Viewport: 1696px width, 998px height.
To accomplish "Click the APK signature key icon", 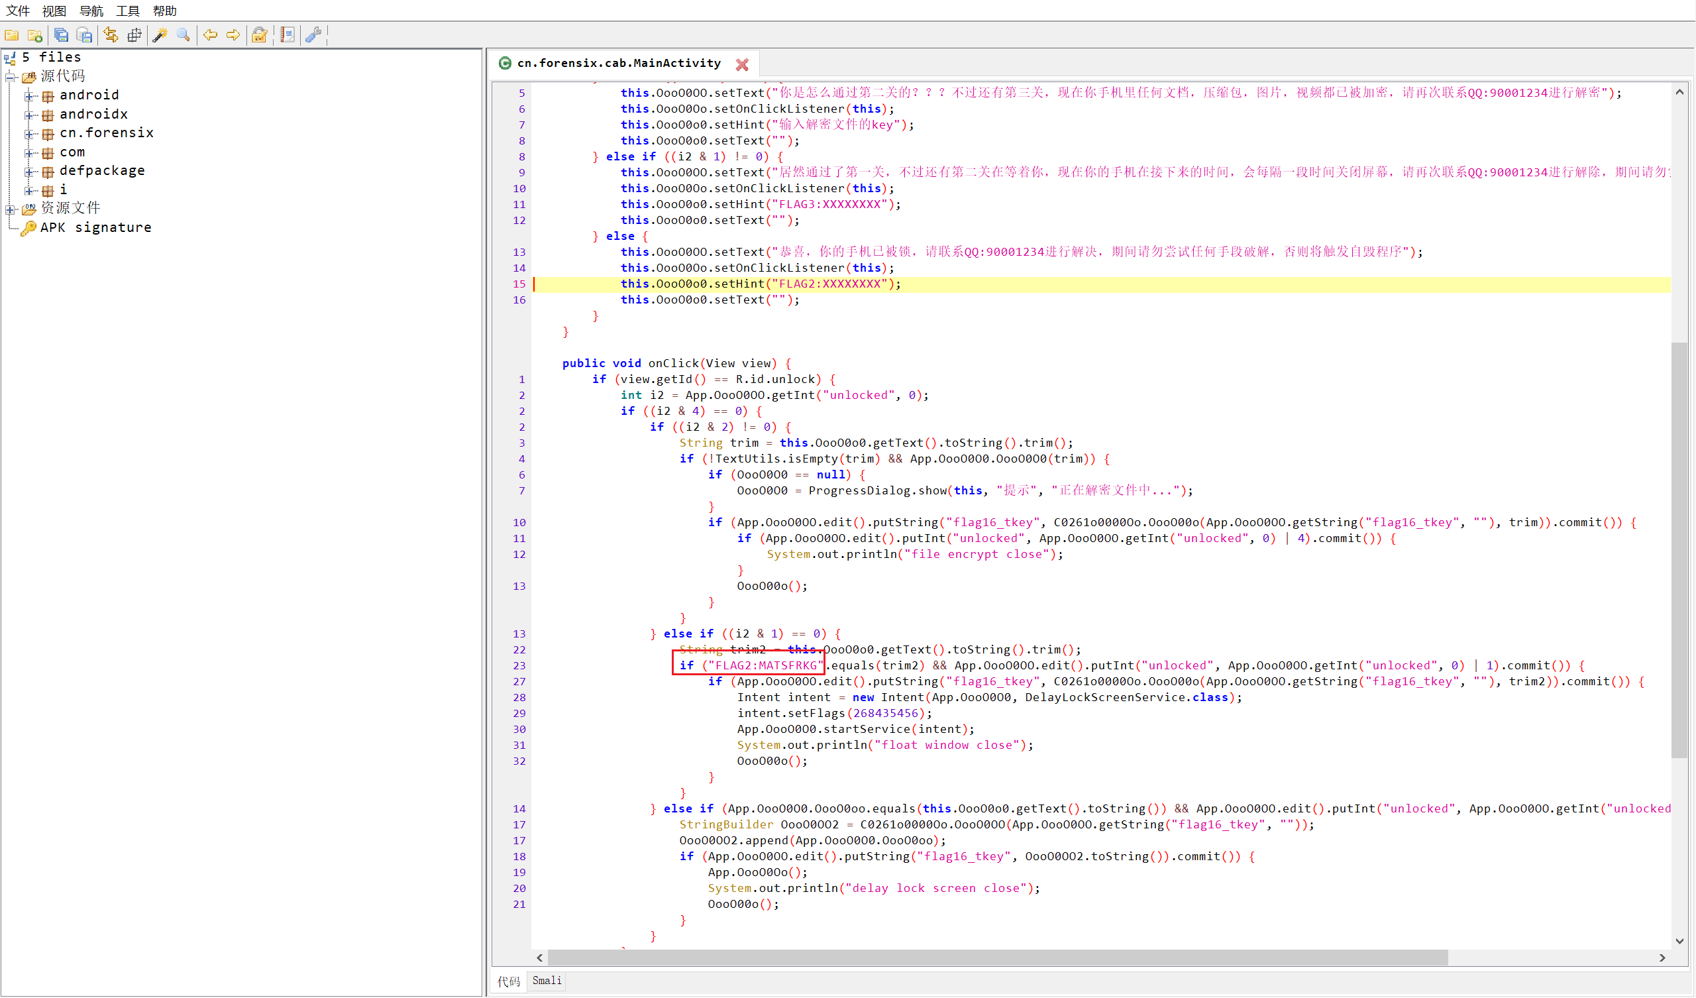I will point(28,228).
